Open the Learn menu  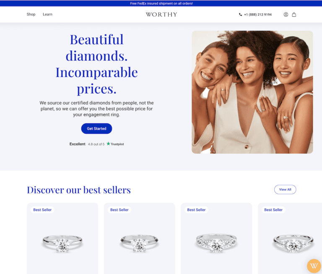click(47, 14)
